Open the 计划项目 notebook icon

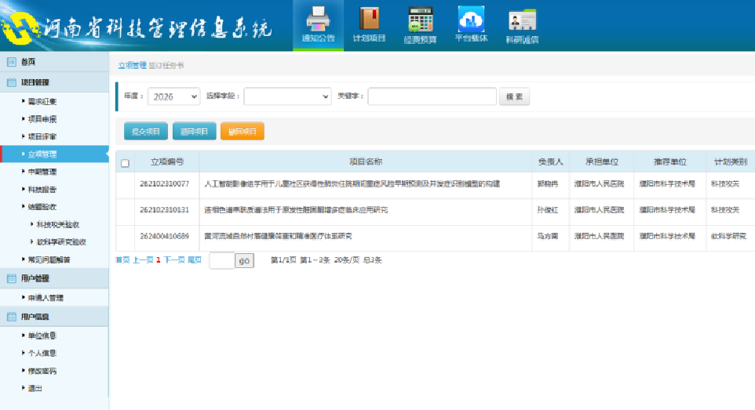click(369, 18)
